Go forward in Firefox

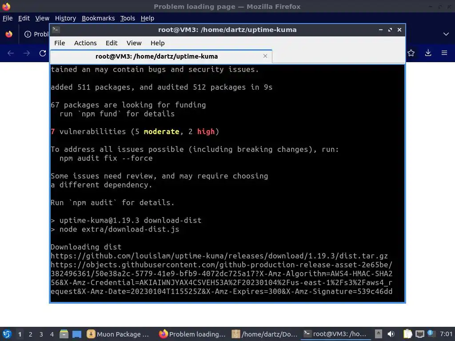(x=27, y=53)
